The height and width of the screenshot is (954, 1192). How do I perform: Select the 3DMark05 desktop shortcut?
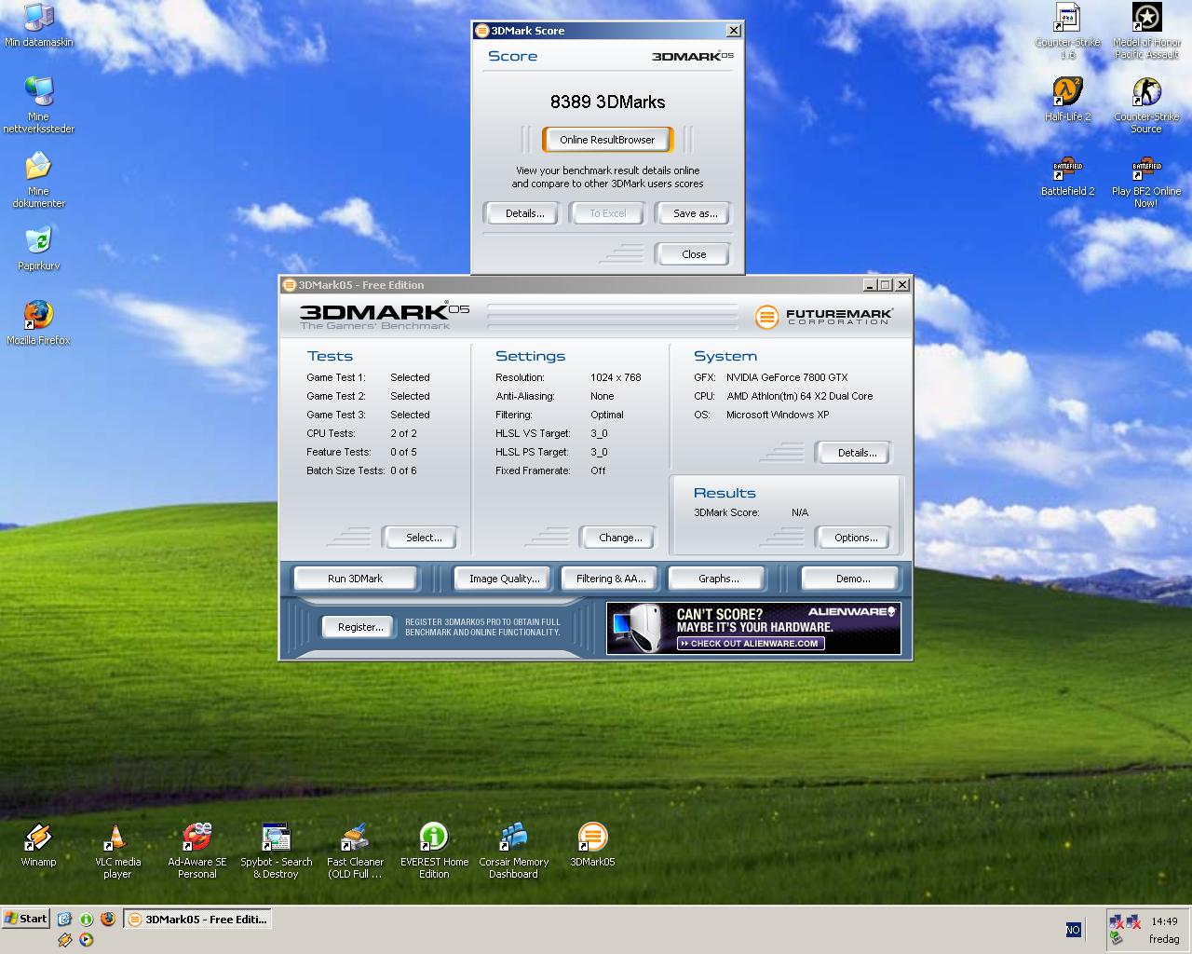click(x=592, y=845)
